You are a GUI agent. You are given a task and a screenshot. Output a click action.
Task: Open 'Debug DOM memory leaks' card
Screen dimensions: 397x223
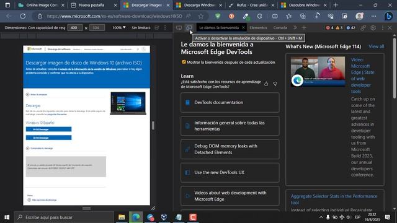[x=230, y=149]
